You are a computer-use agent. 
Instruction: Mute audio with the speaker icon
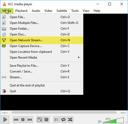(99, 121)
